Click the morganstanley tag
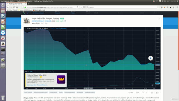This screenshot has height=101, width=179. [53, 92]
